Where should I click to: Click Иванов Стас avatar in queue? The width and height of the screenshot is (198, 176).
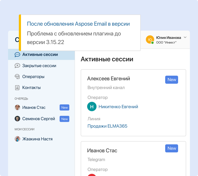[x=17, y=108]
